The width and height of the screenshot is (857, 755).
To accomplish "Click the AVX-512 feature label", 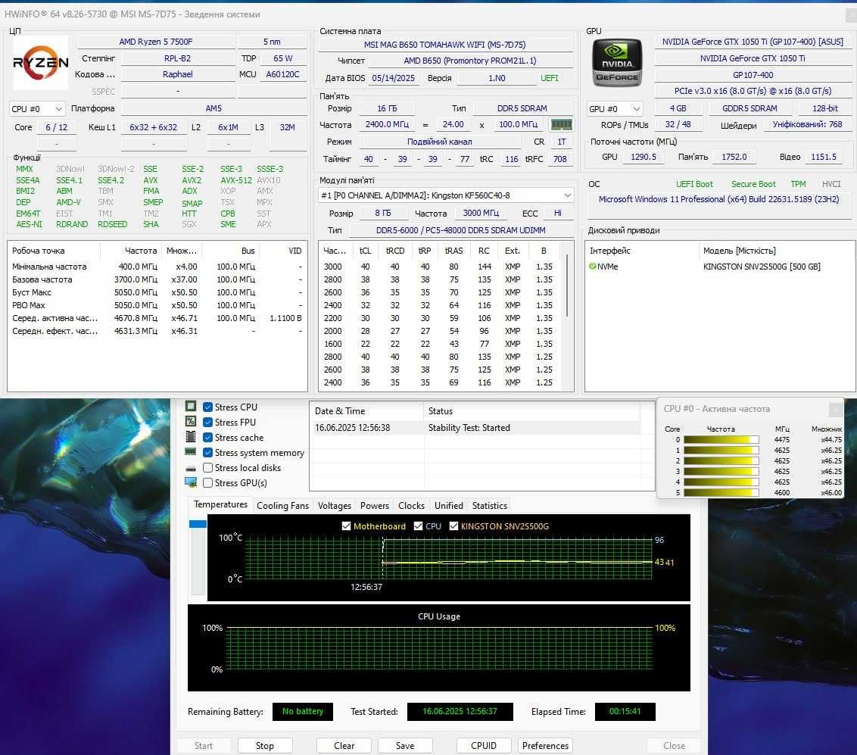I will click(x=236, y=180).
